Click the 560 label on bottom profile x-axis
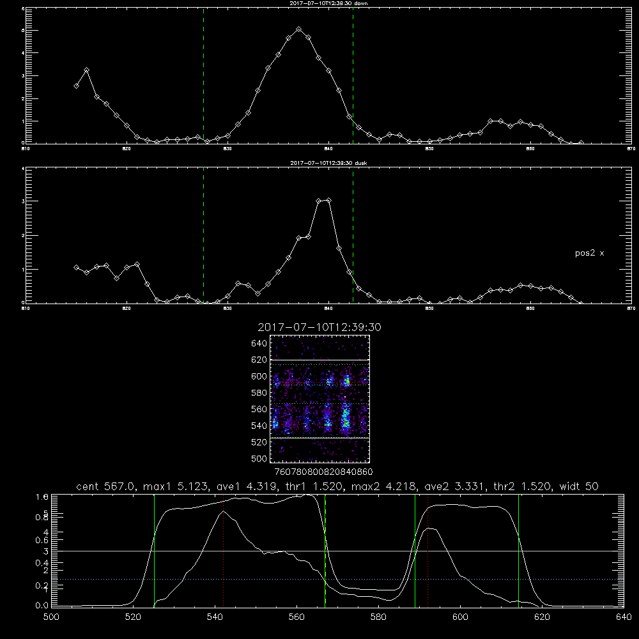The image size is (639, 639). tap(296, 617)
